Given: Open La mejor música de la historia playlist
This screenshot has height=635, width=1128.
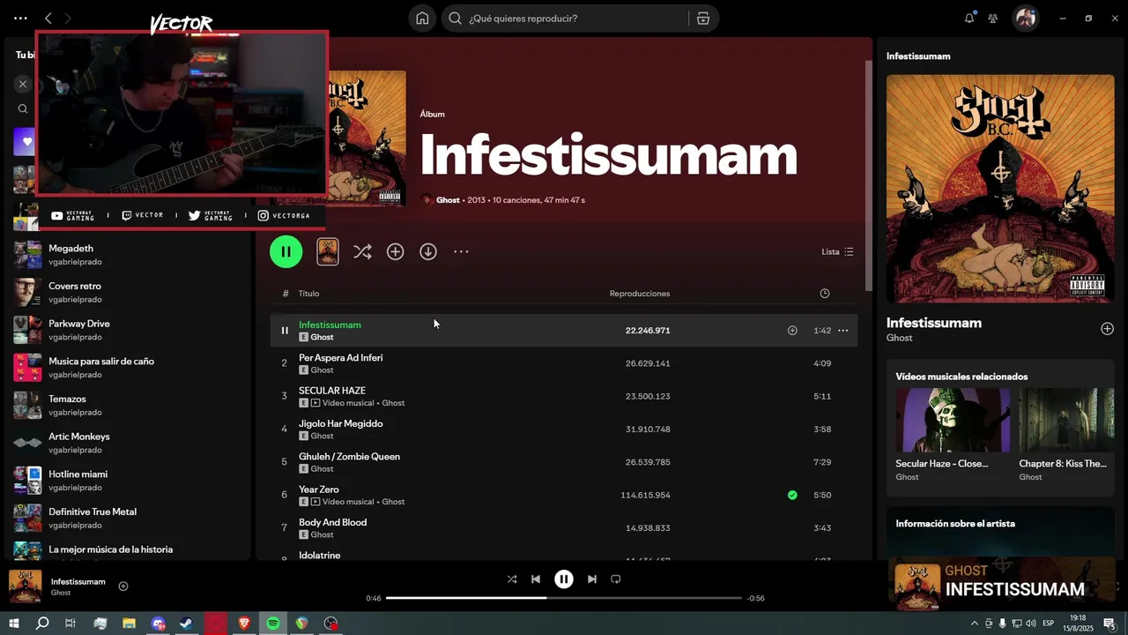Looking at the screenshot, I should pyautogui.click(x=128, y=550).
